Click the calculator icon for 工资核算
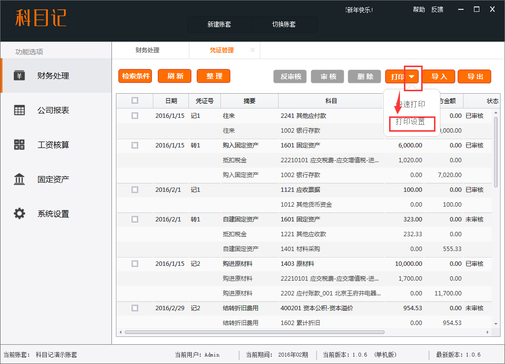Image resolution: width=505 pixels, height=364 pixels. (19, 145)
